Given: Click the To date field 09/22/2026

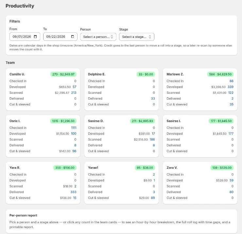Looking at the screenshot, I should point(60,37).
